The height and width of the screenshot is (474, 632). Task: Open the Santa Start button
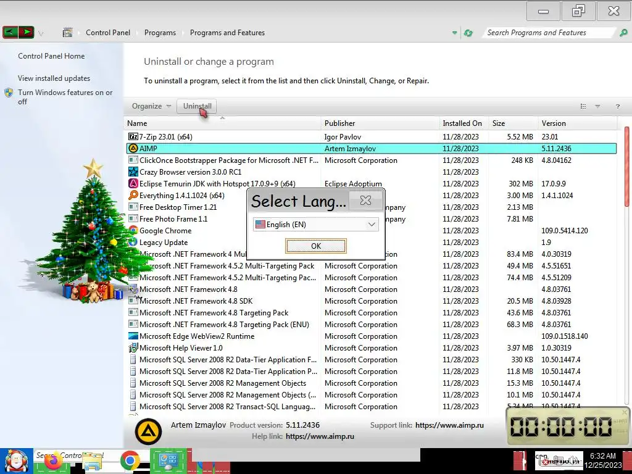[x=17, y=461]
